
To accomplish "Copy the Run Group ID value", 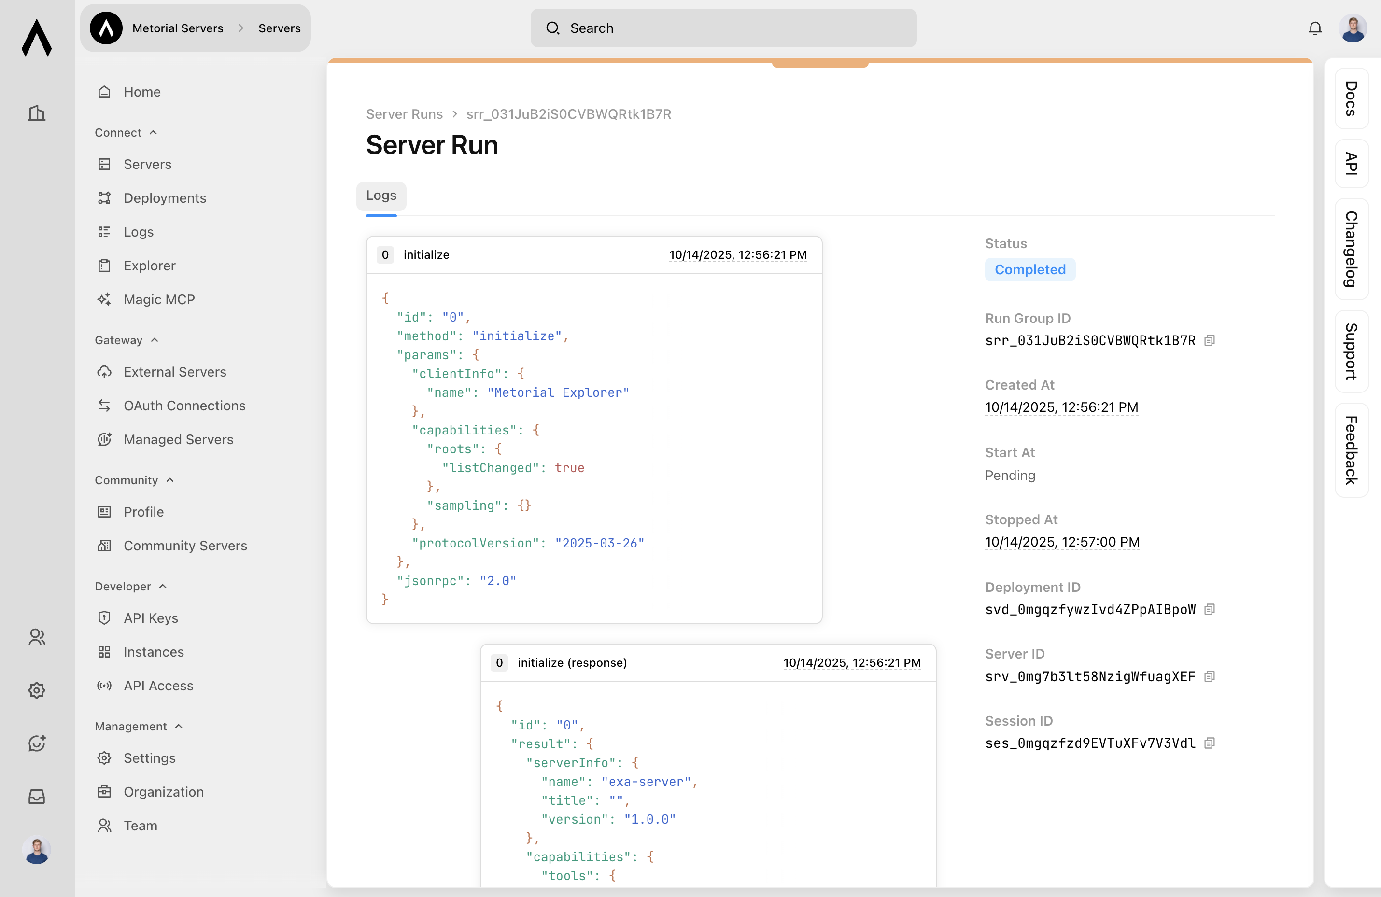I will (x=1209, y=340).
